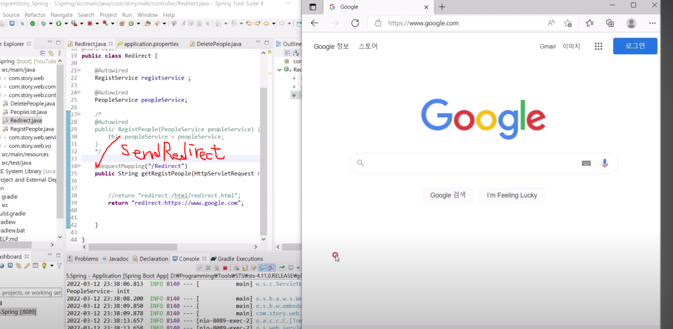Click the Read Aloud icon in Edge address bar
Viewport: 673px width, 329px height.
551,23
